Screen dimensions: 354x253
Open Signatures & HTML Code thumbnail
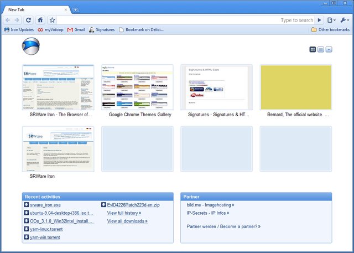[216, 87]
